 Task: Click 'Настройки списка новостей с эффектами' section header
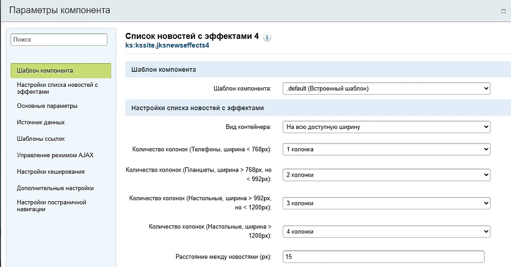tap(318, 108)
